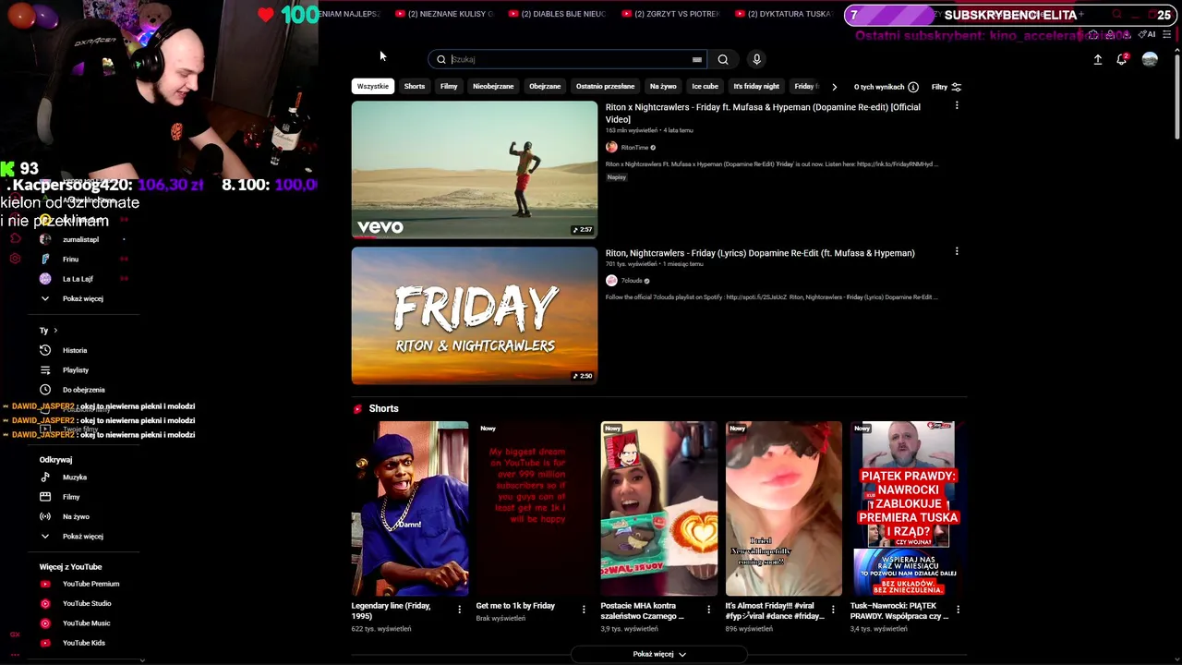The height and width of the screenshot is (665, 1182).
Task: Switch to browser tab DIABLES BIJE NIEUC
Action: [x=557, y=14]
